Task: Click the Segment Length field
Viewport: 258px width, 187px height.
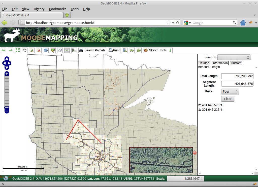Action: [x=237, y=84]
